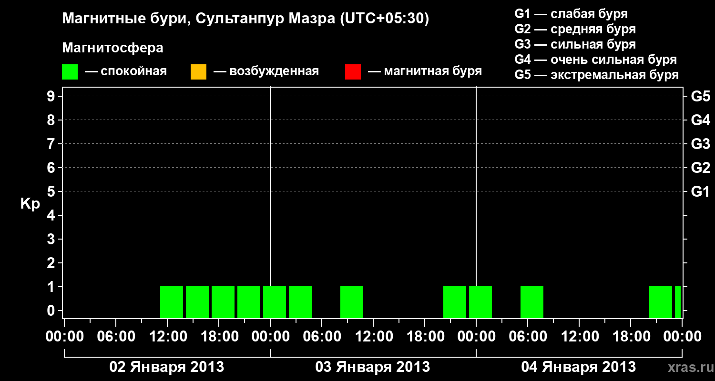This screenshot has height=381, width=715.
Task: Click the 'G3' label on right axis
Action: 700,144
